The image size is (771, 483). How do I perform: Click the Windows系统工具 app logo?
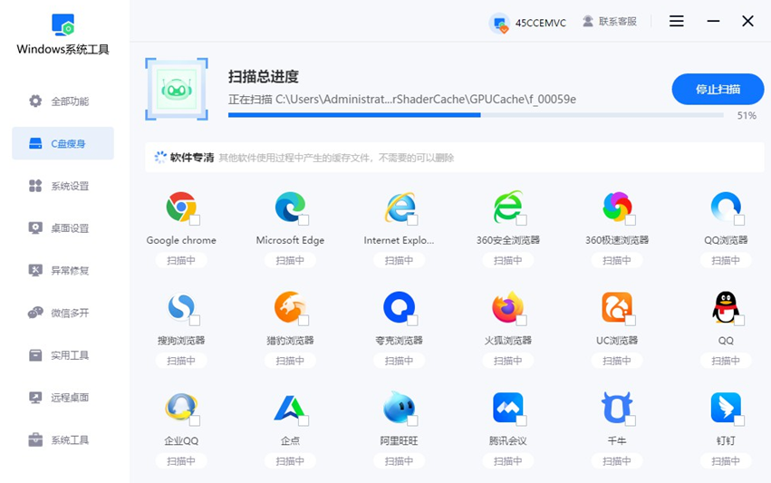[x=63, y=24]
